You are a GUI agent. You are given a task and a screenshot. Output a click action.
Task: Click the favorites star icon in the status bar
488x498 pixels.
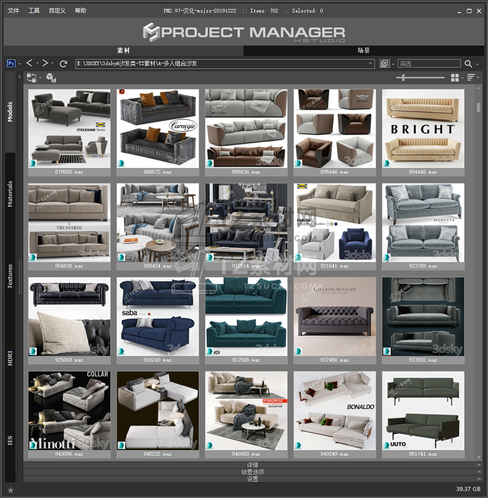pos(10,490)
